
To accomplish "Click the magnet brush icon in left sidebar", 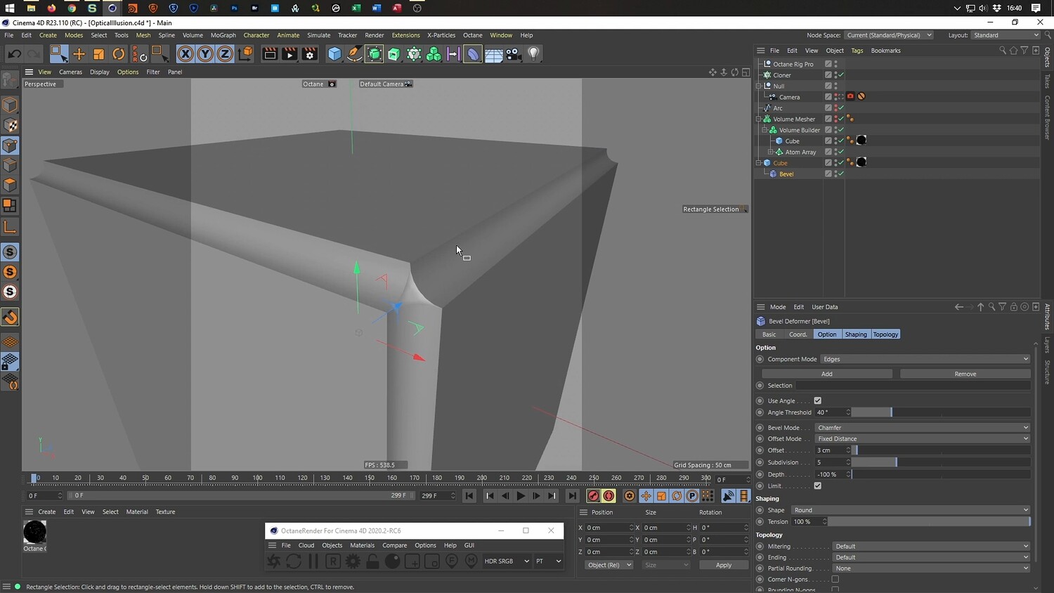I will tap(10, 318).
